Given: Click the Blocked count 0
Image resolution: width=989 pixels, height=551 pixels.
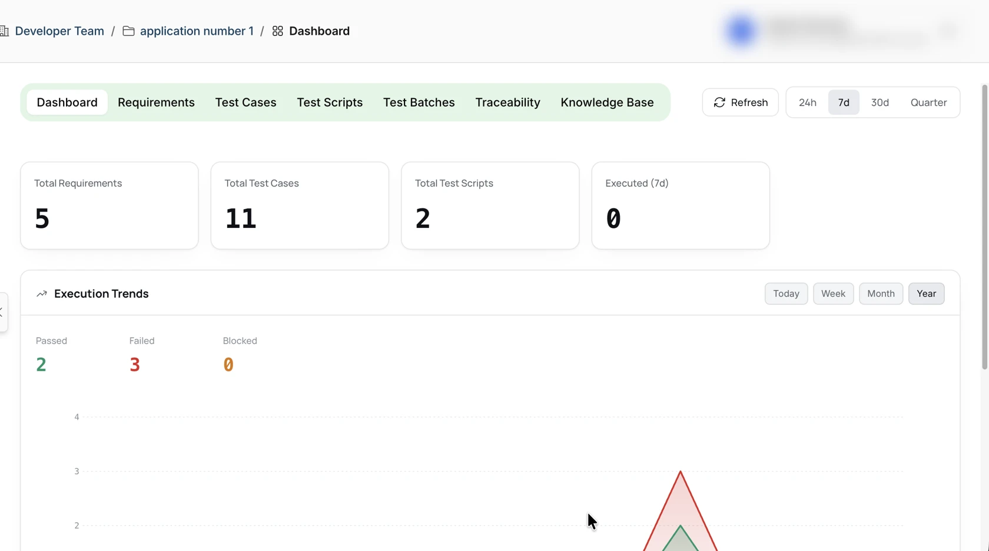Looking at the screenshot, I should [x=228, y=365].
